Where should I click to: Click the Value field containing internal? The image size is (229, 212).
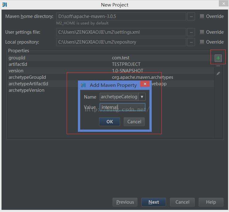(123, 107)
